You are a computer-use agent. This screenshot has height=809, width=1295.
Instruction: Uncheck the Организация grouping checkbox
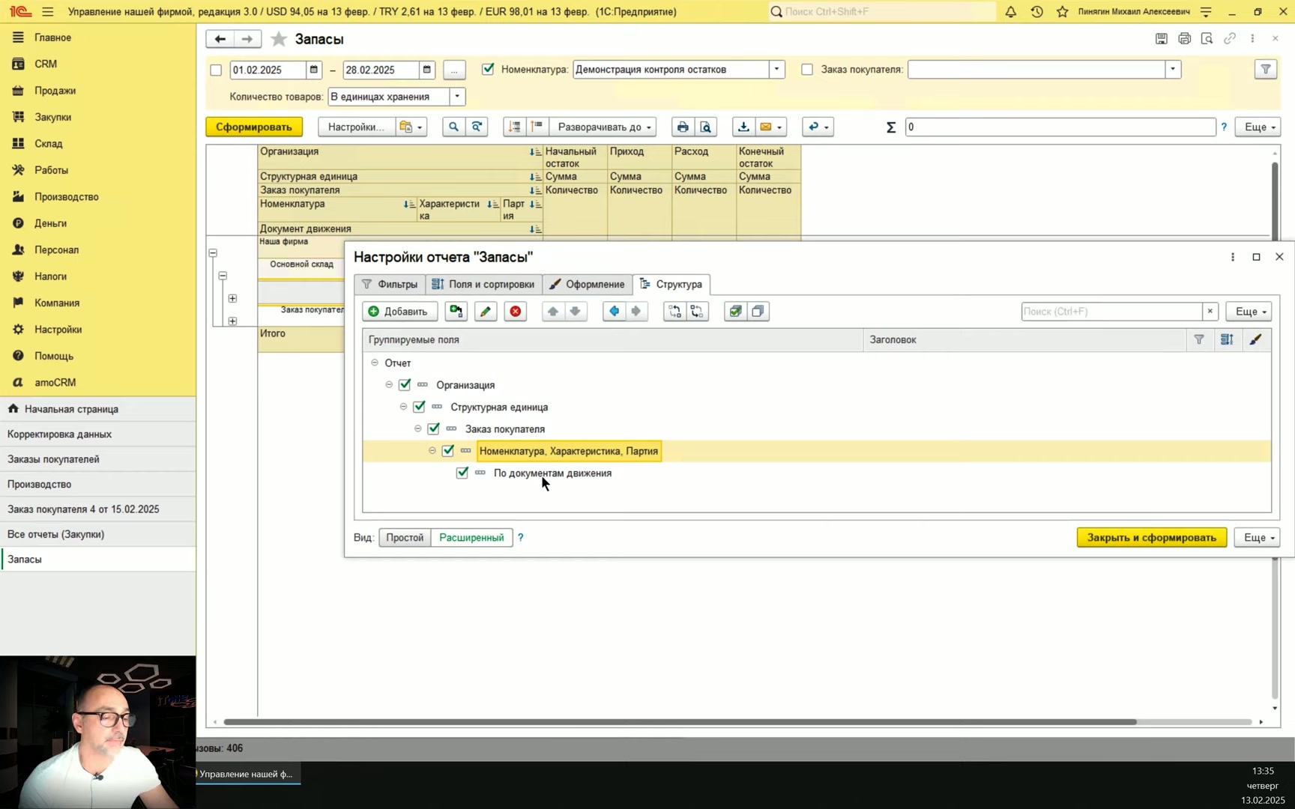[405, 385]
